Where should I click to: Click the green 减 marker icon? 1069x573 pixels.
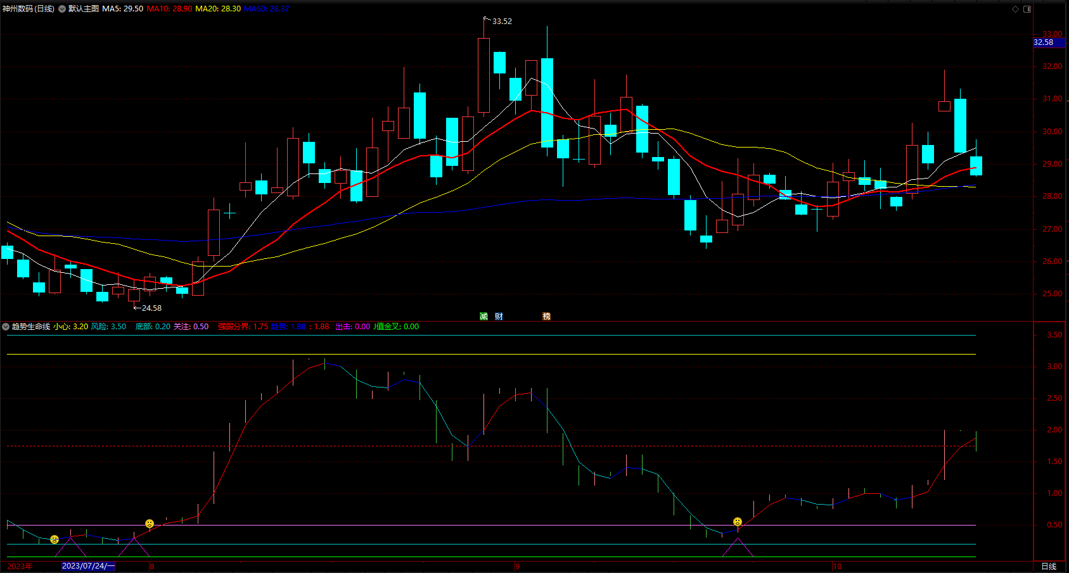click(483, 316)
